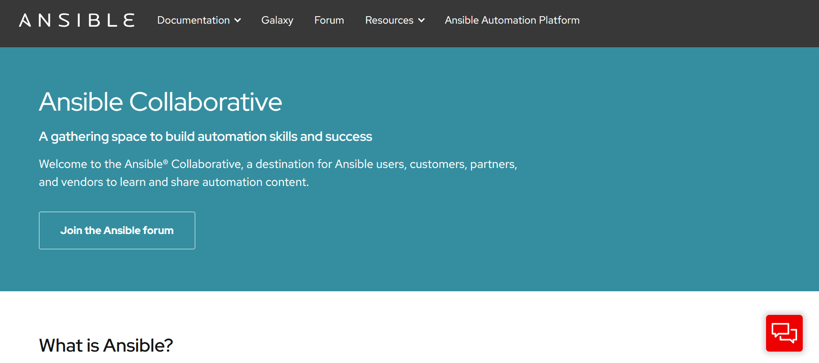
Task: Expand the Documentation dropdown menu
Action: click(x=199, y=20)
